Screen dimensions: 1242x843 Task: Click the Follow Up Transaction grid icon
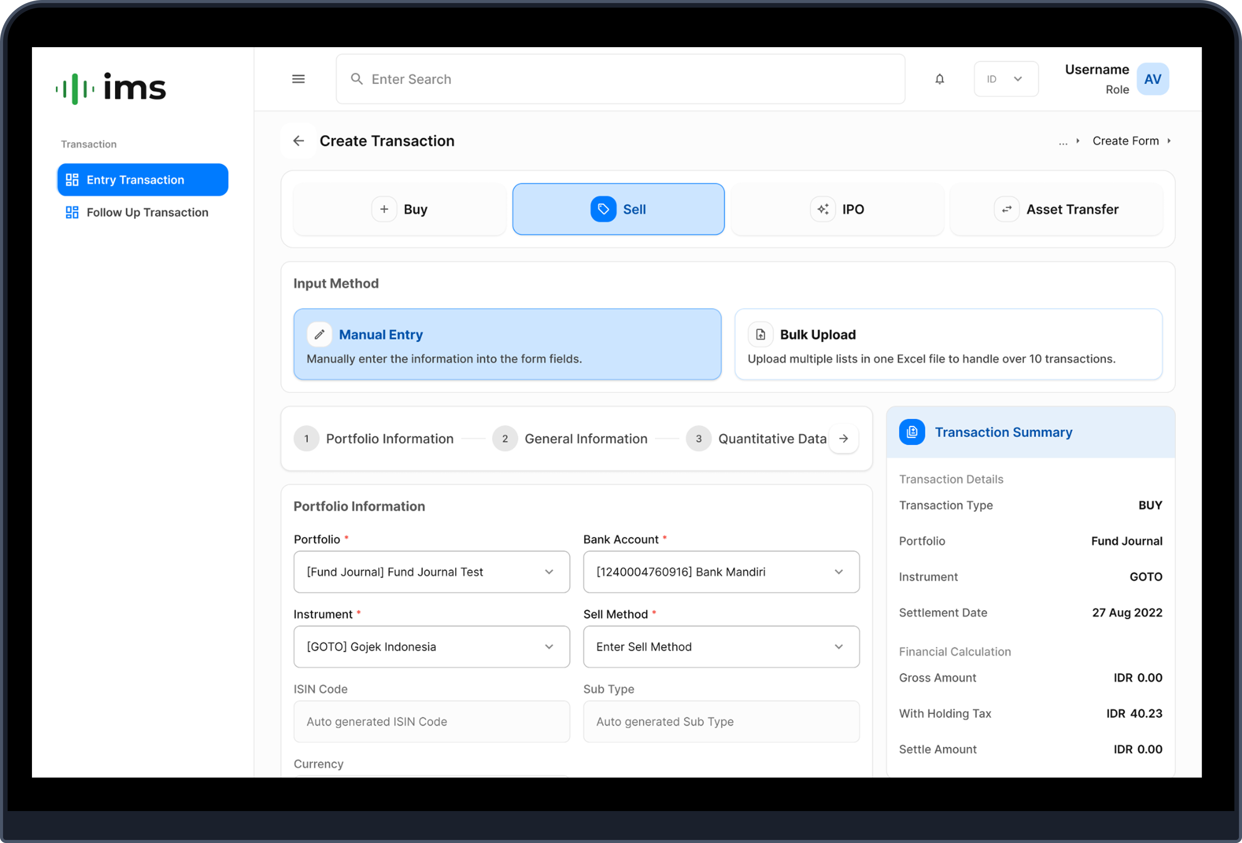pos(73,212)
